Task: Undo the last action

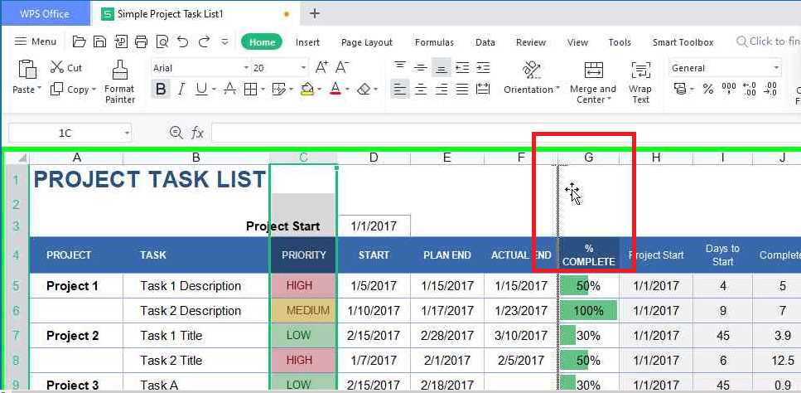Action: [x=182, y=42]
